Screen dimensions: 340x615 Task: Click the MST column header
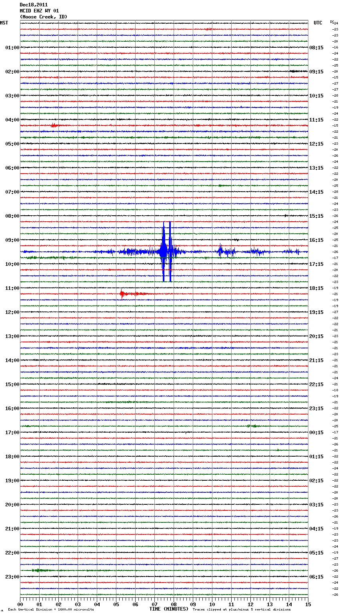coord(4,23)
